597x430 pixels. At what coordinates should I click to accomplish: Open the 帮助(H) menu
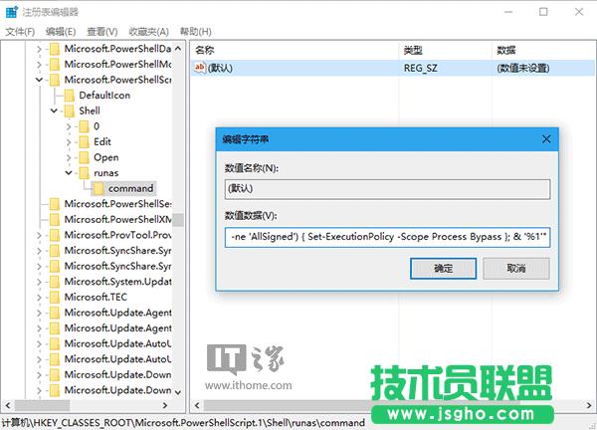coord(195,32)
